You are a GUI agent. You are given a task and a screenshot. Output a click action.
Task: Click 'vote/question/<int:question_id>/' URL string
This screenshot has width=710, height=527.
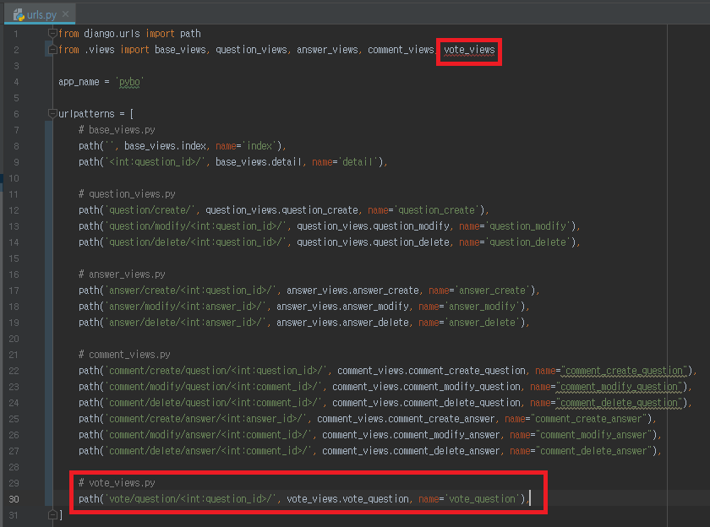pos(190,499)
